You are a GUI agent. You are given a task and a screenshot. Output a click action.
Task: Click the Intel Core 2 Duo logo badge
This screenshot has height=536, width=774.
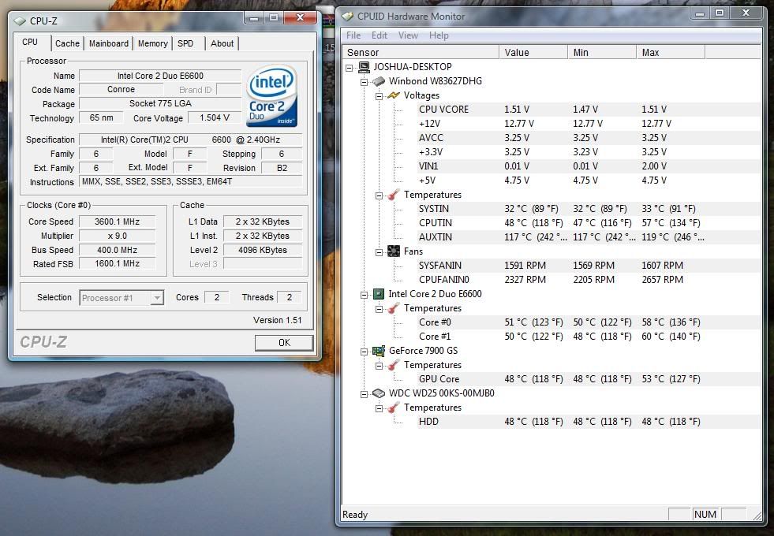(272, 95)
